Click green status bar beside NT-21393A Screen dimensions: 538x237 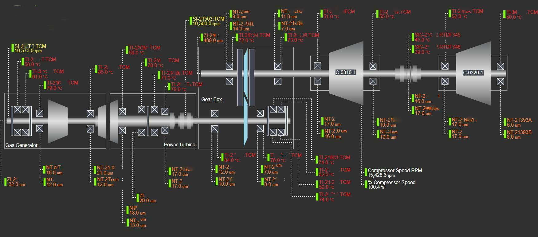(x=505, y=122)
